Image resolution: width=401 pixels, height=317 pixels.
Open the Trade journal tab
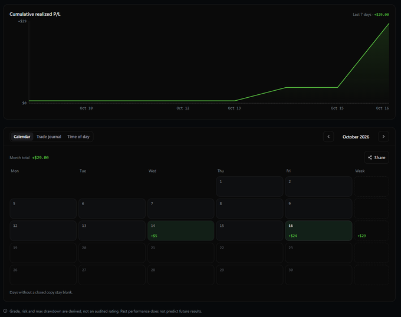49,137
